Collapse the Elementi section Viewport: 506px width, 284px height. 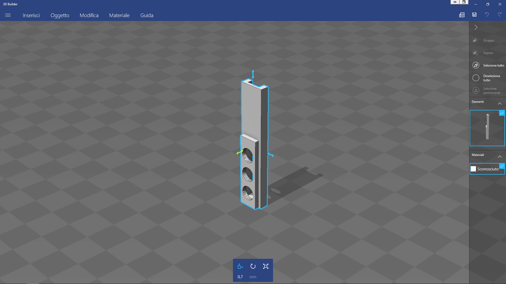click(499, 103)
